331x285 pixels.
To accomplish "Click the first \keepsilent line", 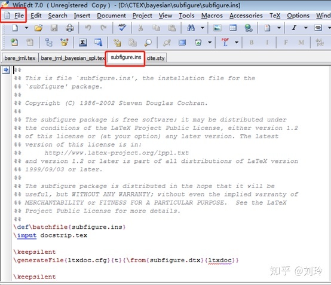I will point(35,252).
